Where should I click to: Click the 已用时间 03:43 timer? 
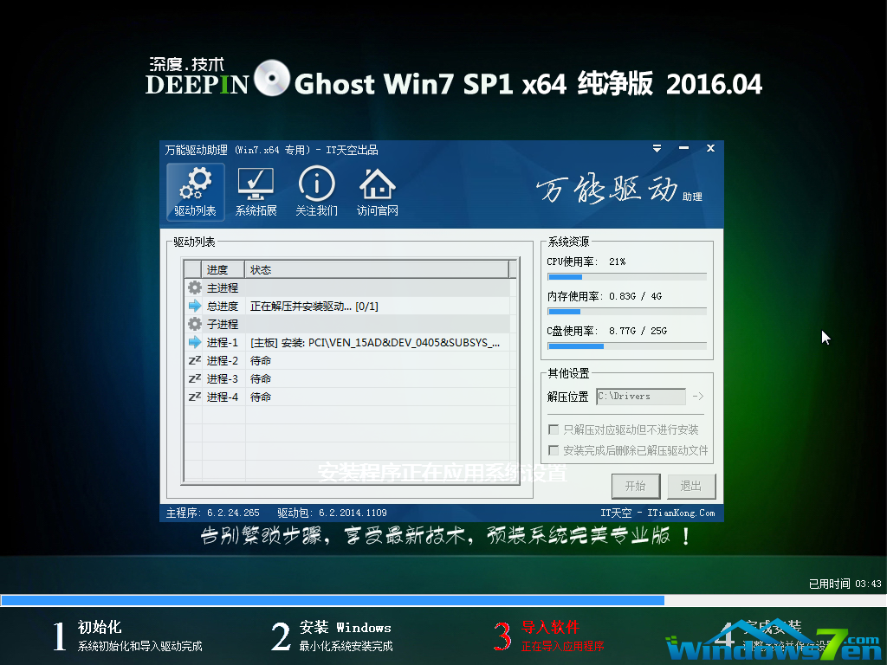click(x=845, y=584)
